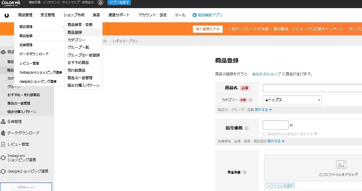Click the Googleショッピング連携 sync icon
This screenshot has height=191, width=362.
coord(3,172)
